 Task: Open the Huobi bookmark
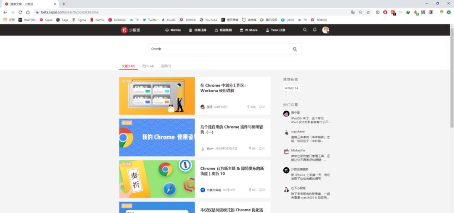(x=169, y=20)
